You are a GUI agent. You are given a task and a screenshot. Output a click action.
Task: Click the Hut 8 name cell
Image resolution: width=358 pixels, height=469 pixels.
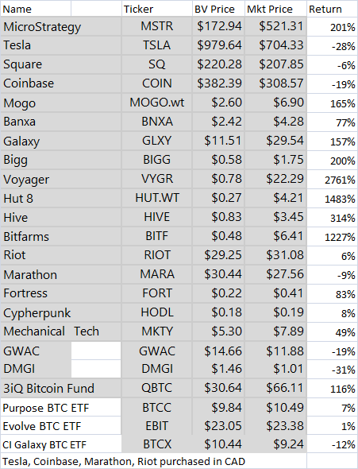[x=61, y=198]
